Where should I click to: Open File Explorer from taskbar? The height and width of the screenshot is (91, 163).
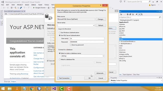10,89
